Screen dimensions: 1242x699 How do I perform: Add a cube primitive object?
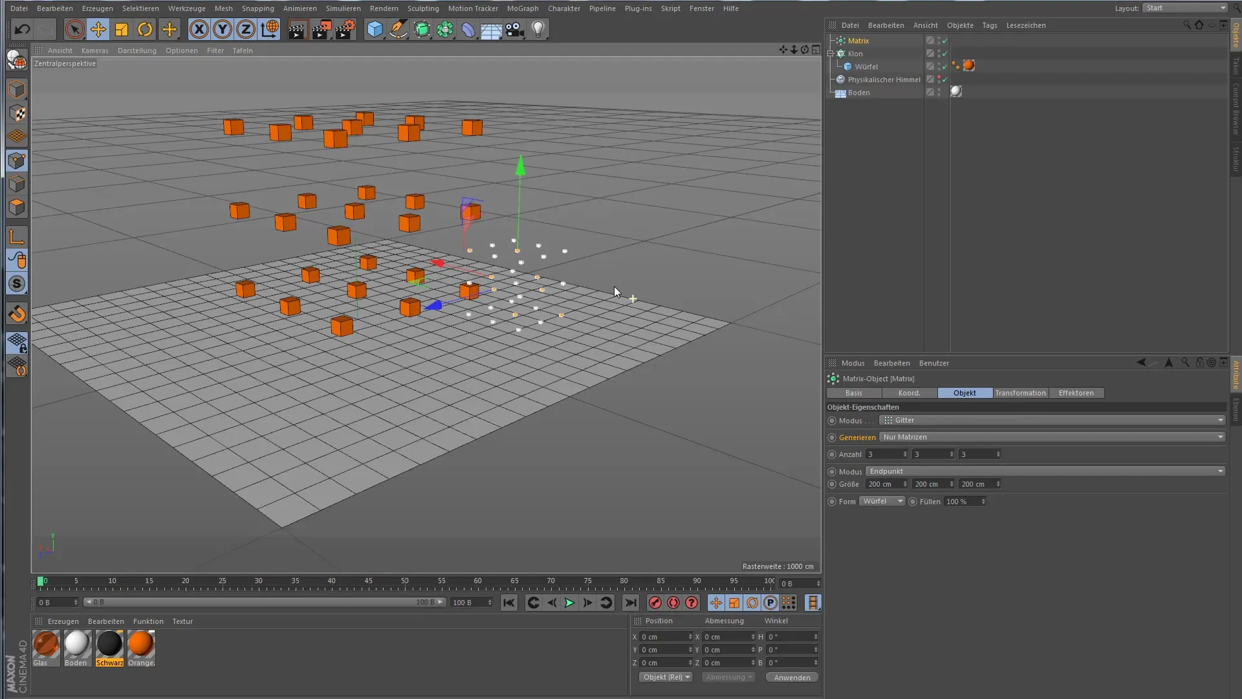click(x=375, y=29)
